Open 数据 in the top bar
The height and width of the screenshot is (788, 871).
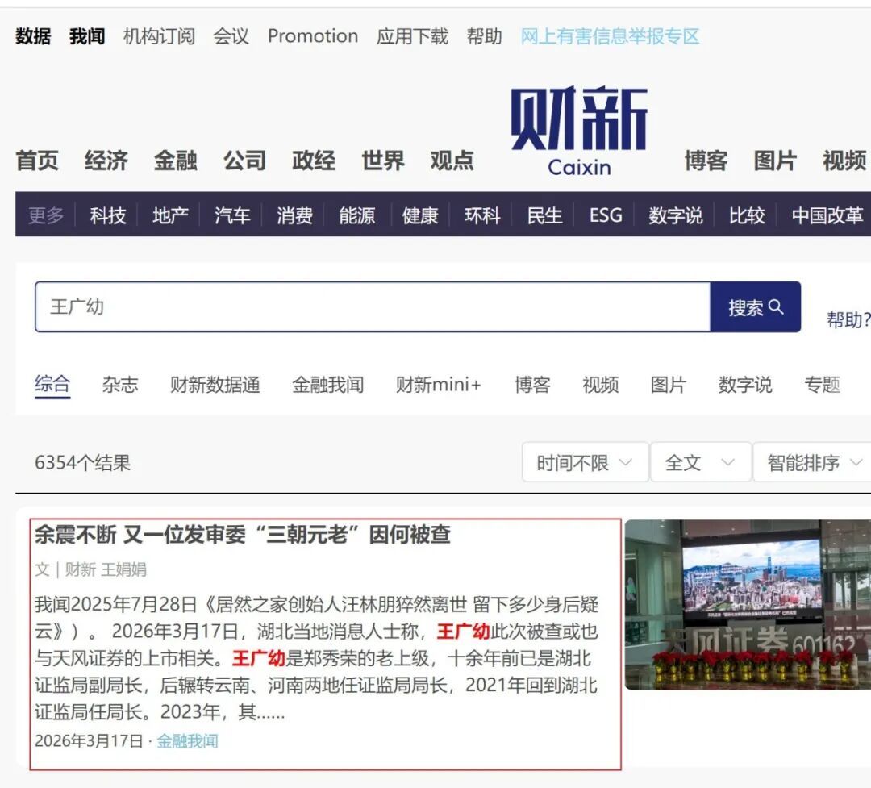coord(33,36)
